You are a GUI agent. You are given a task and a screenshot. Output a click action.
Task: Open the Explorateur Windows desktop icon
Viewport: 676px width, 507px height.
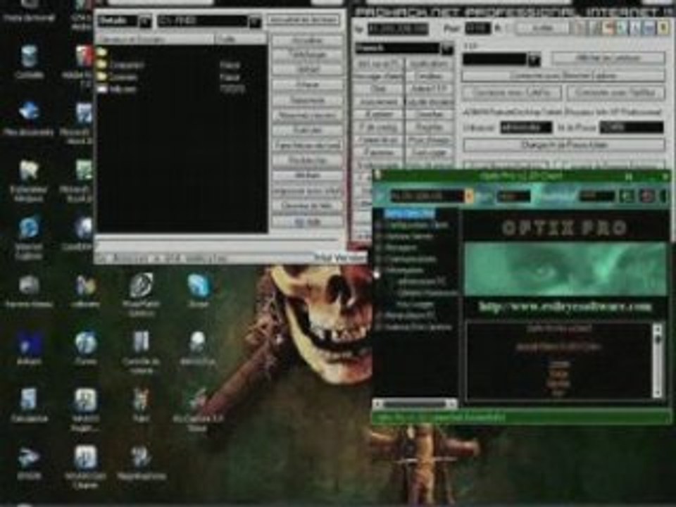tap(29, 180)
